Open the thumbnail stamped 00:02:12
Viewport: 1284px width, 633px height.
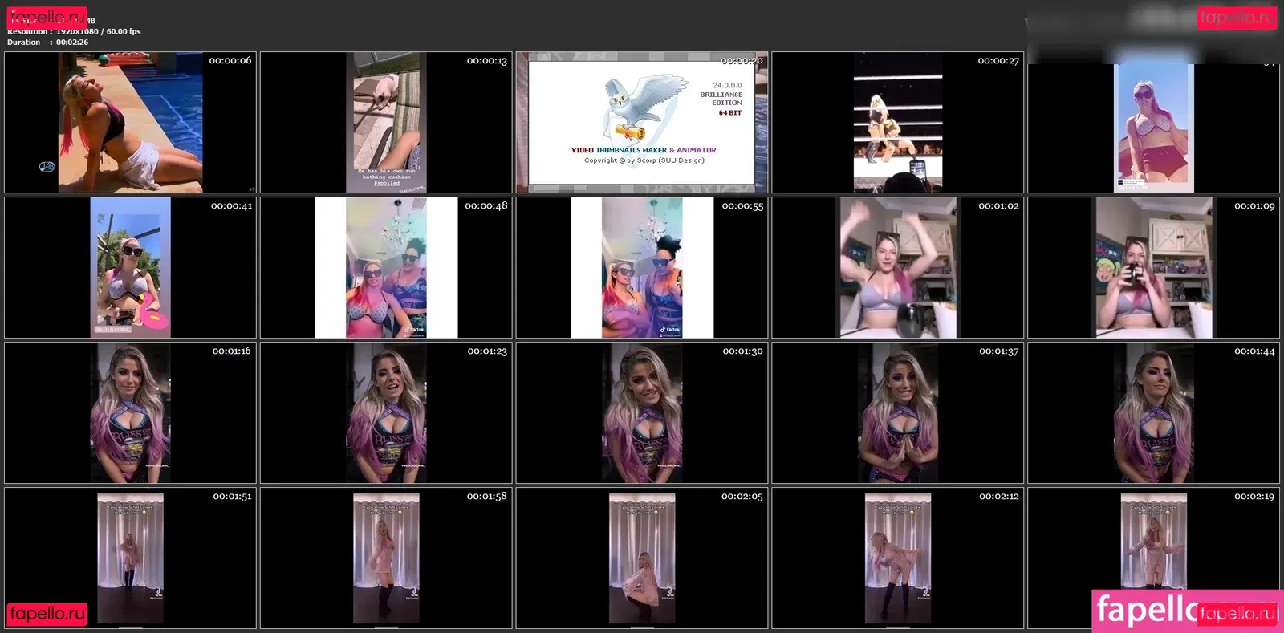tap(897, 558)
